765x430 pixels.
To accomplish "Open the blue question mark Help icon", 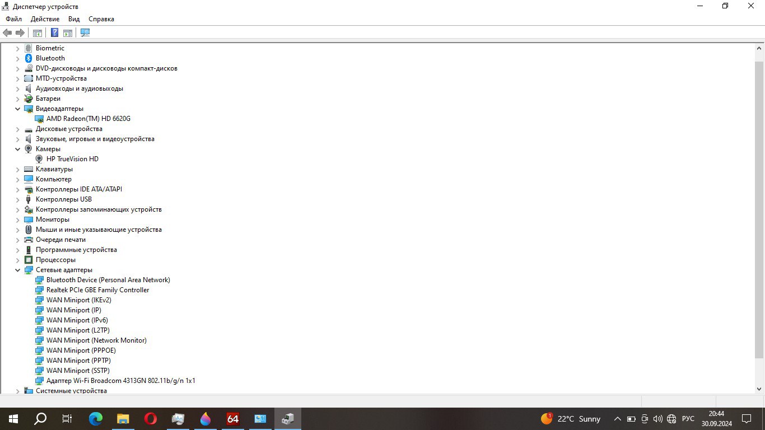I will 55,32.
